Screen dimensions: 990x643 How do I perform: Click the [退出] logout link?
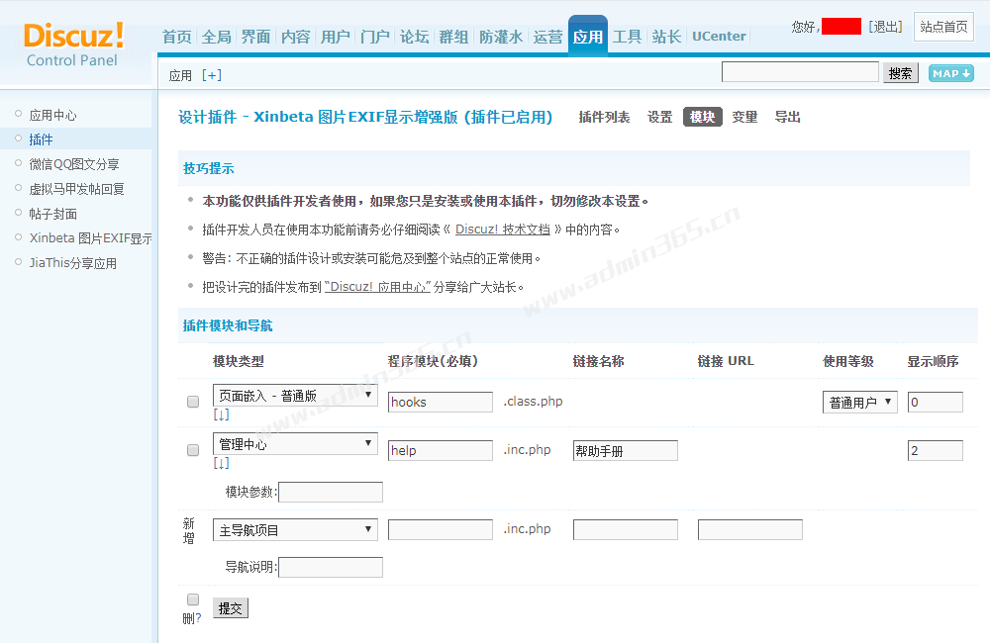[885, 27]
